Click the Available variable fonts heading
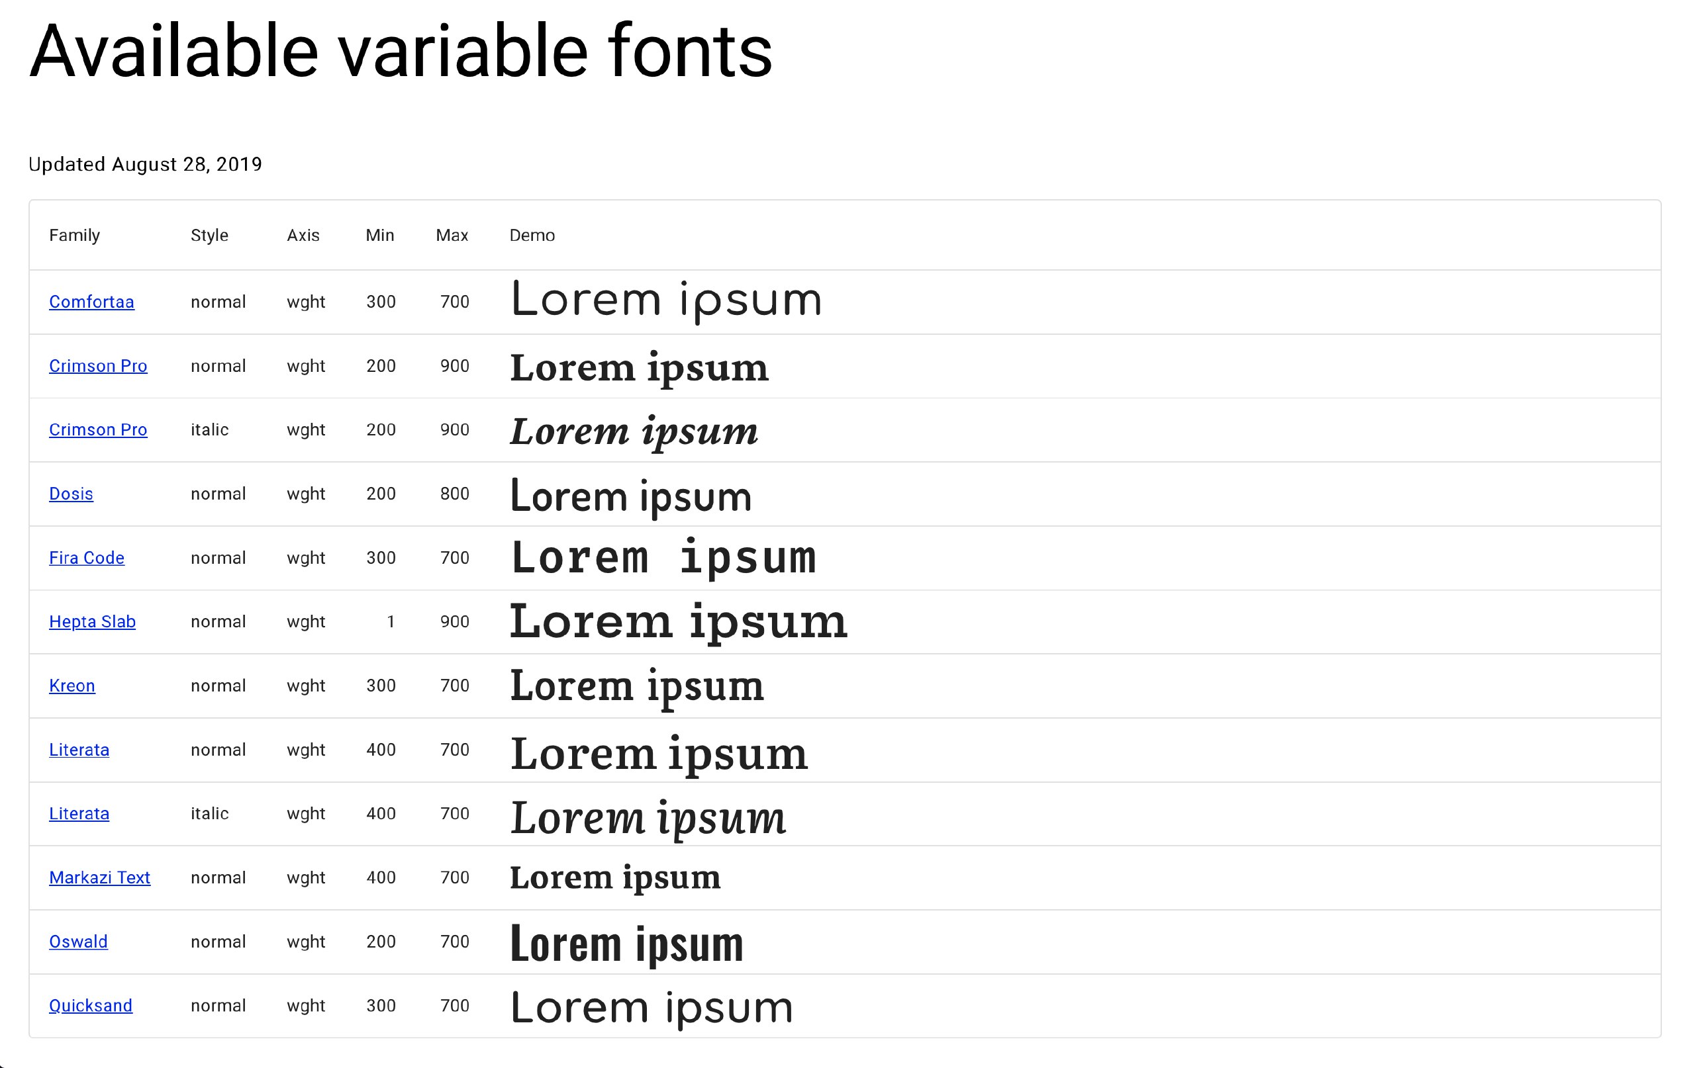This screenshot has width=1695, height=1068. 401,52
